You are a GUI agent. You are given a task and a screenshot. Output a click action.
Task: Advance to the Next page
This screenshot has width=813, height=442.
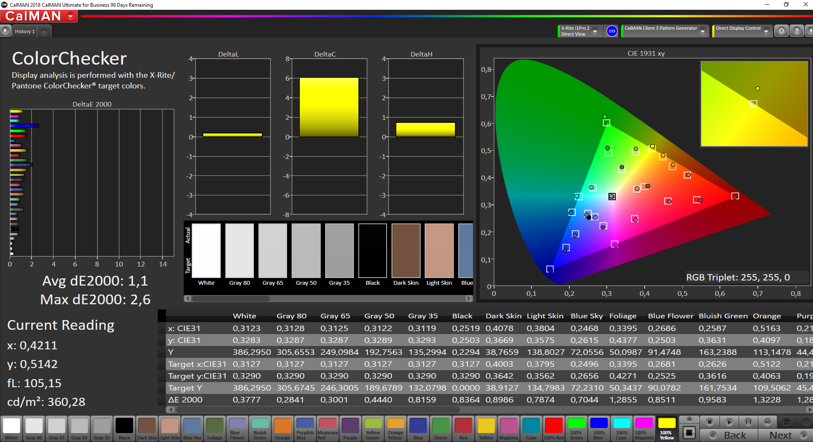pos(786,435)
